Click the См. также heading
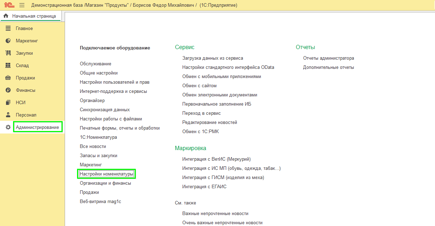The image size is (435, 226). (x=186, y=203)
